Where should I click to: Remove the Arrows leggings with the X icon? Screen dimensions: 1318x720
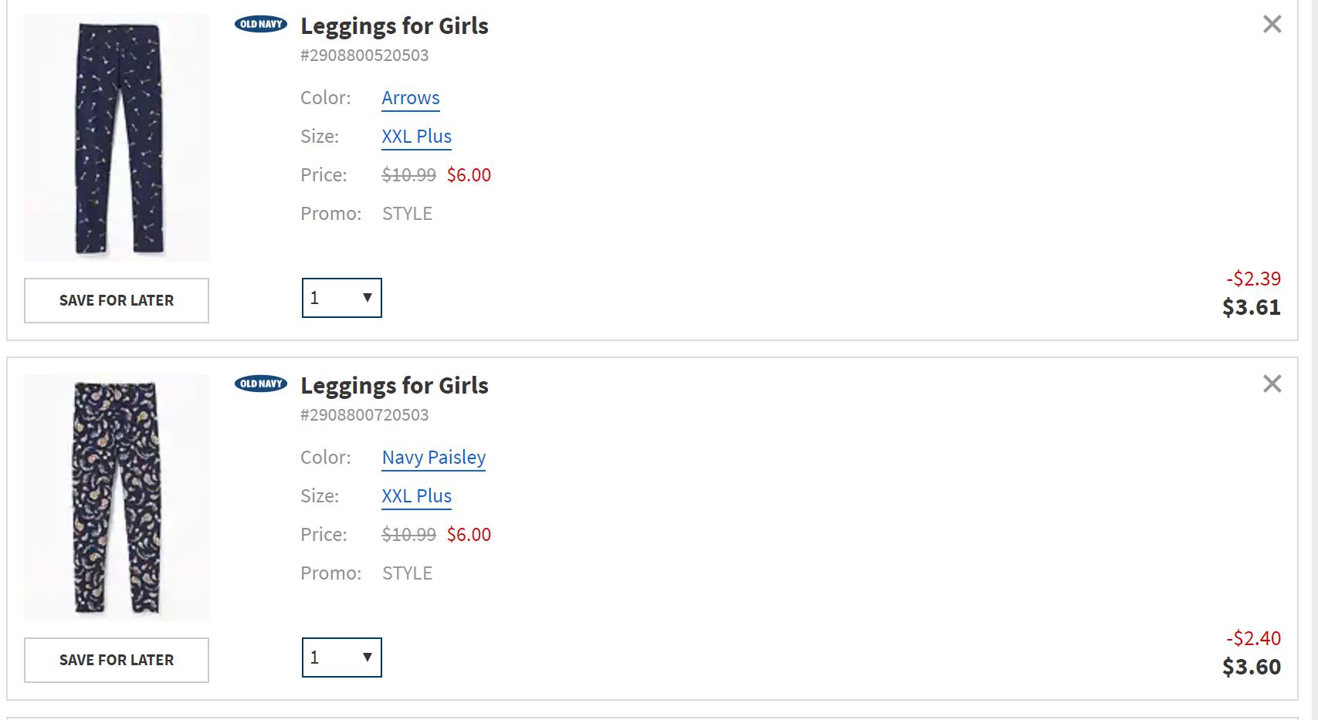coord(1272,25)
